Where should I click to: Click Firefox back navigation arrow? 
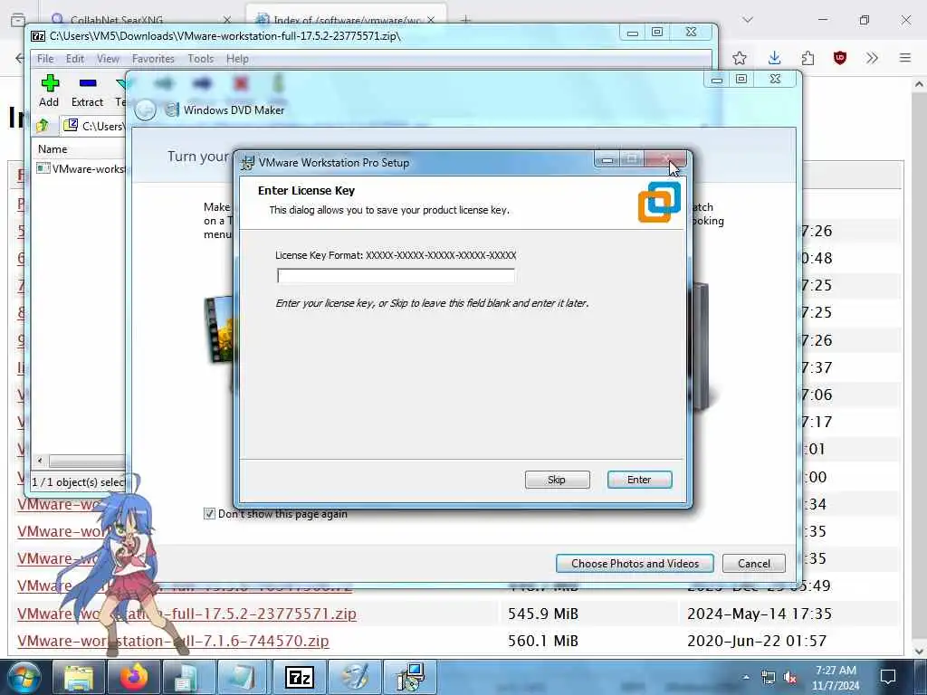tap(20, 58)
